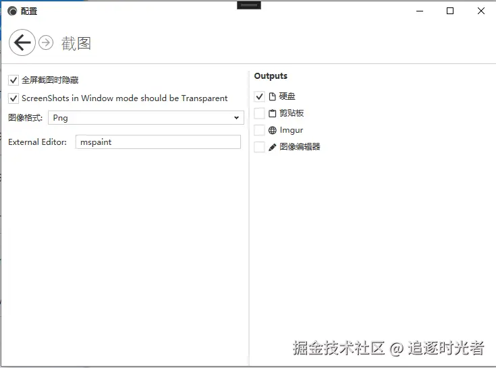The width and height of the screenshot is (496, 368).
Task: Maximize the 配置 window
Action: 450,11
